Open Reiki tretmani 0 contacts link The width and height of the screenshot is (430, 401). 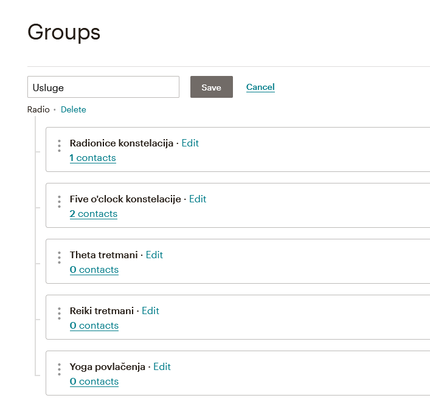(94, 326)
